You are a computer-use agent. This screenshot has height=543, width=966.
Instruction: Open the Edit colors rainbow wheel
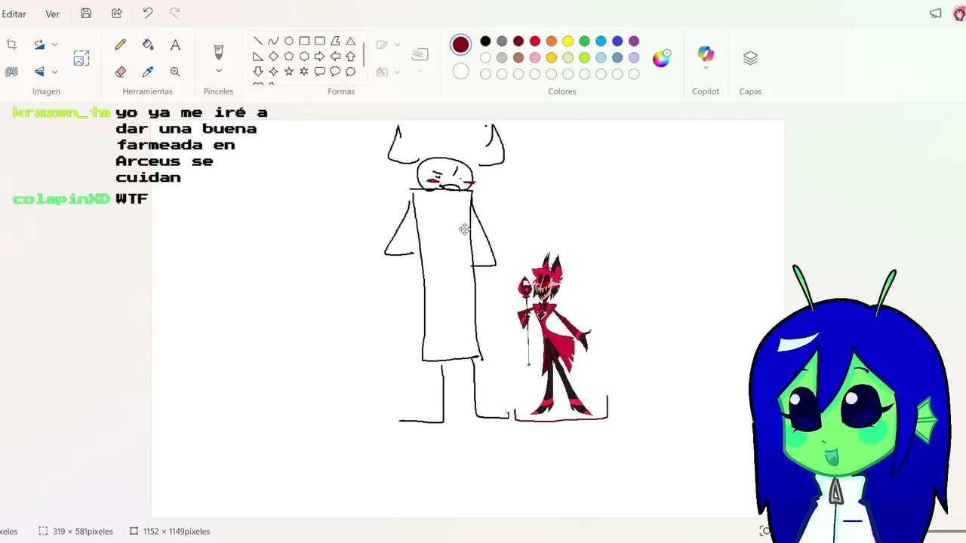(661, 58)
